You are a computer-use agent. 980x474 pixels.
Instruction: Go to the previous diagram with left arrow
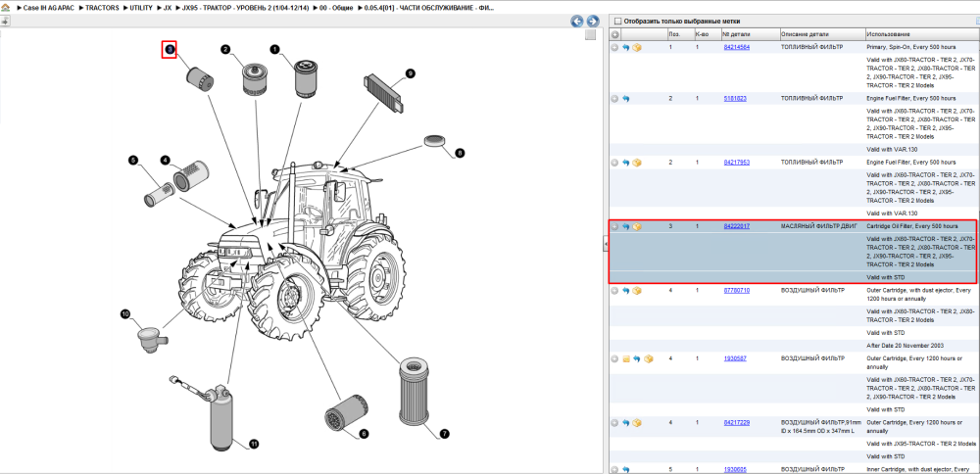[577, 22]
